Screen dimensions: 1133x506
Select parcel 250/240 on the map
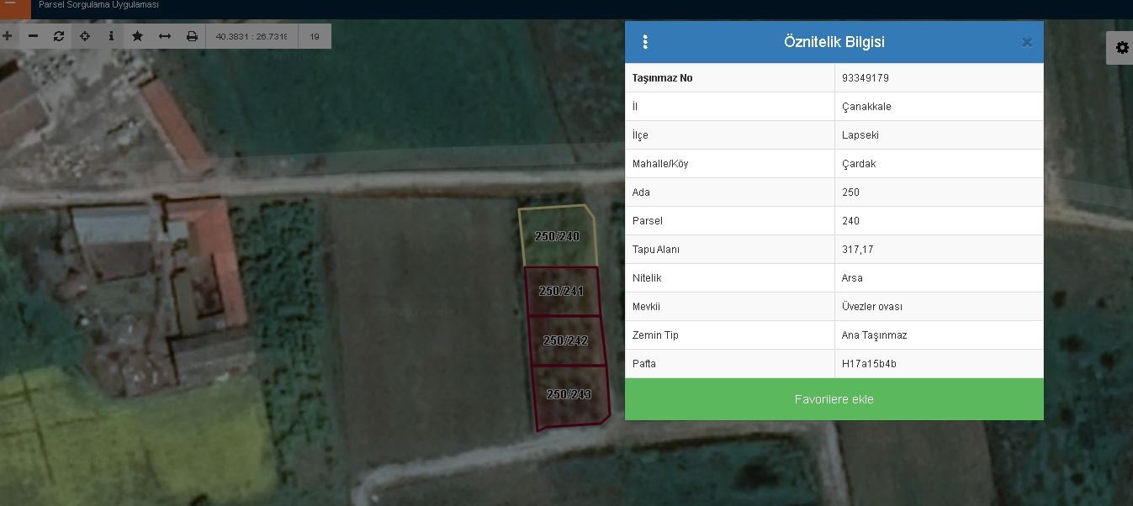[x=557, y=237]
